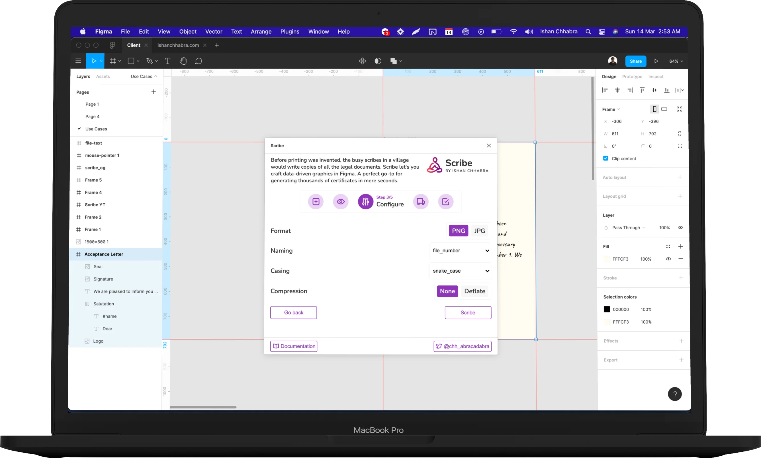Viewport: 761px width, 458px height.
Task: Toggle Fill FFFCF3 visibility eye
Action: [x=668, y=259]
